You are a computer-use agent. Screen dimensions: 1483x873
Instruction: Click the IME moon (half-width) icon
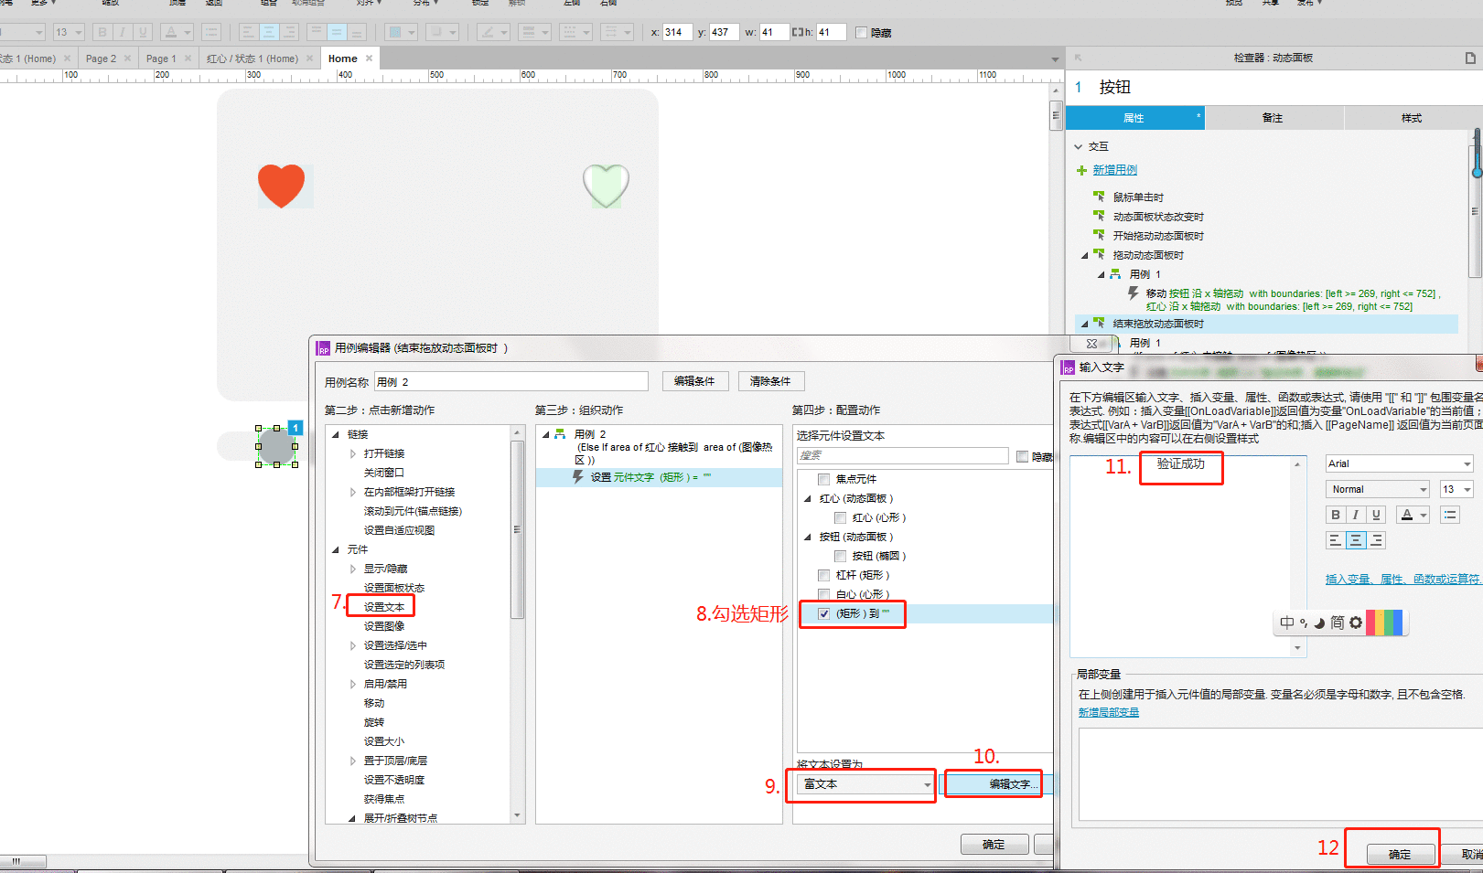click(1319, 623)
